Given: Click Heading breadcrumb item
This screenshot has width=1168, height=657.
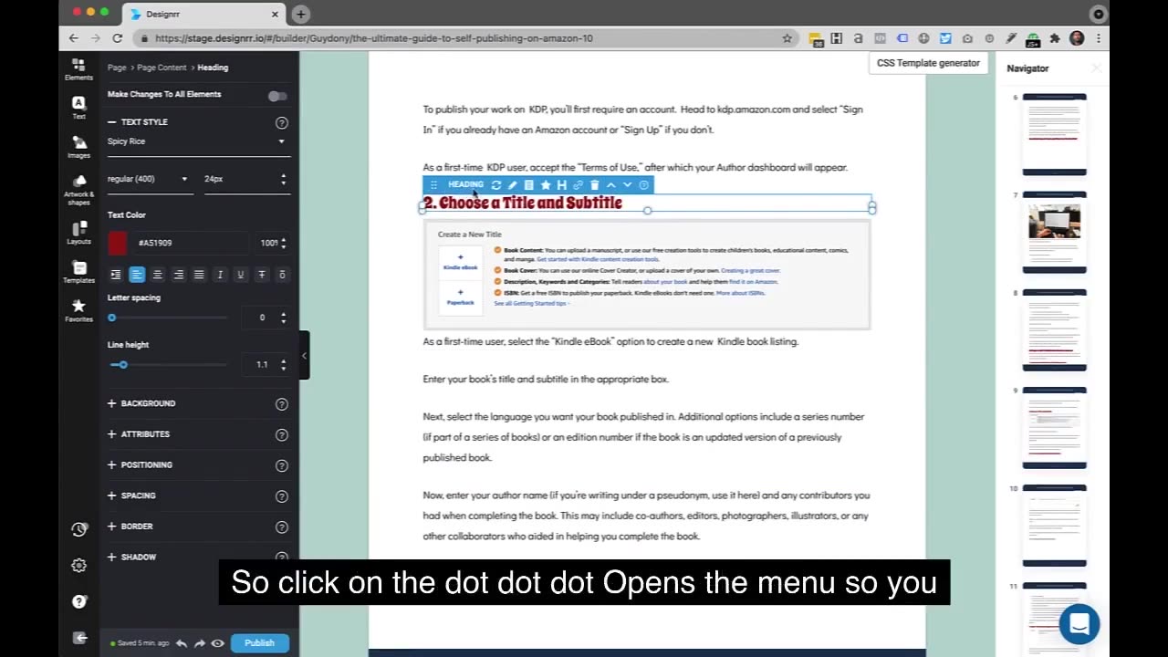Looking at the screenshot, I should pos(213,68).
